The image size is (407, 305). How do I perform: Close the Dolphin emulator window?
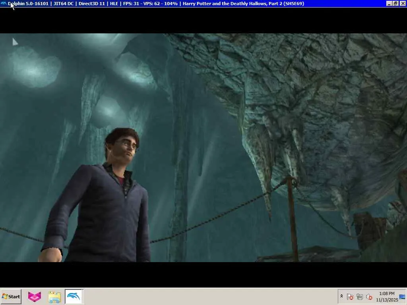[x=403, y=3]
